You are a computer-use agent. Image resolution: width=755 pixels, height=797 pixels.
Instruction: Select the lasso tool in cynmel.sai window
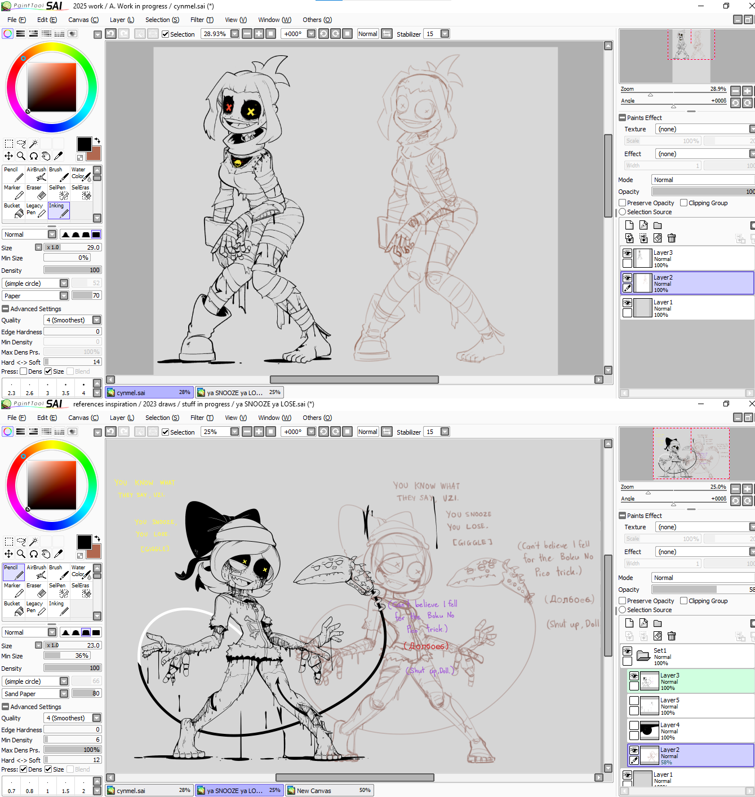coord(21,144)
